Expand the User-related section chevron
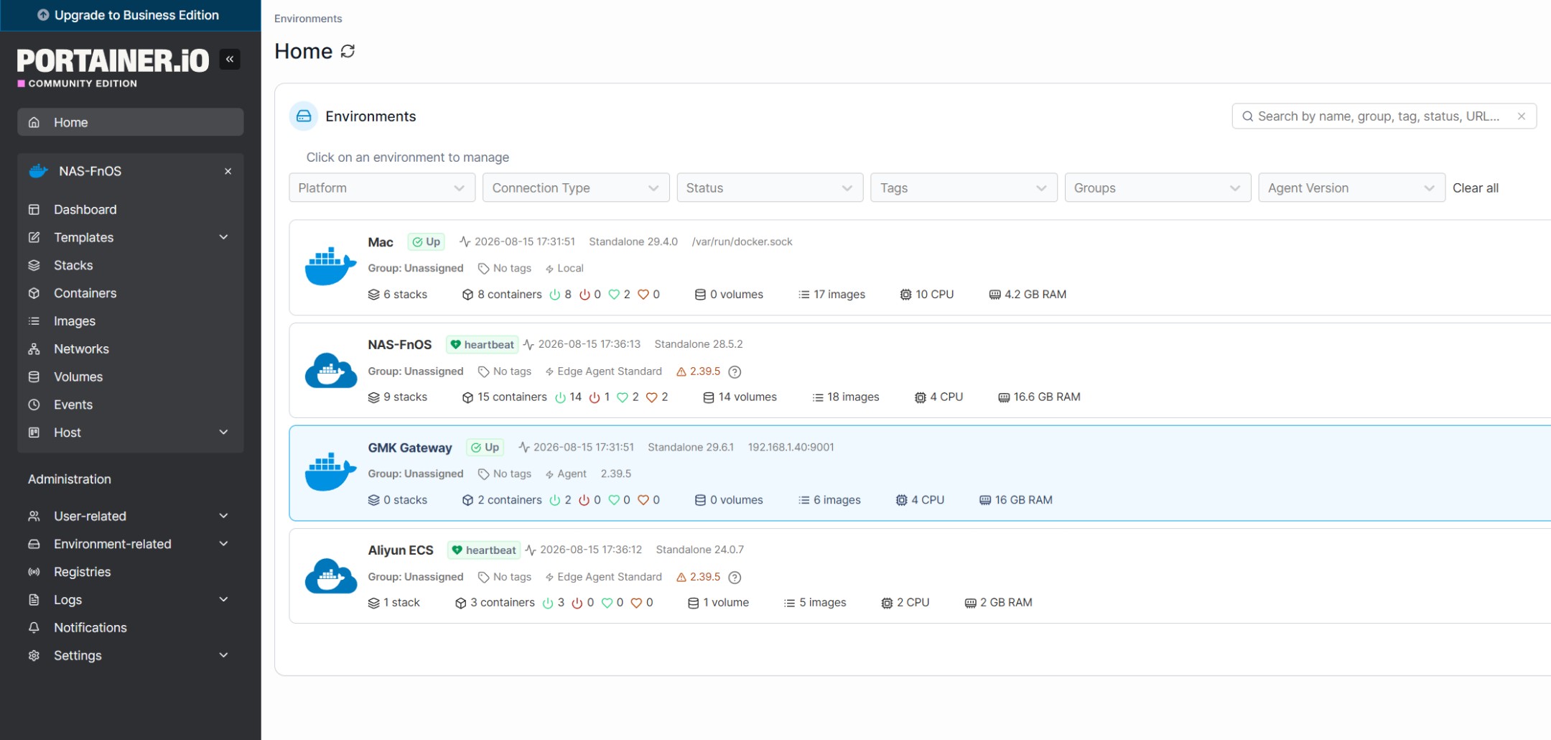Screen dimensions: 1551x740 tap(223, 516)
